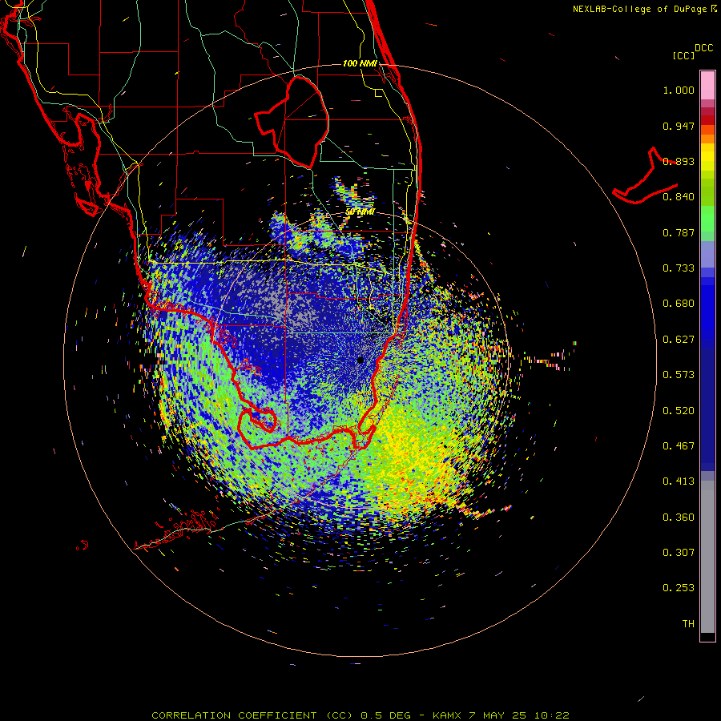Click the Lake Okeechobee outline on the map
Viewport: 721px width, 721px height.
[292, 122]
